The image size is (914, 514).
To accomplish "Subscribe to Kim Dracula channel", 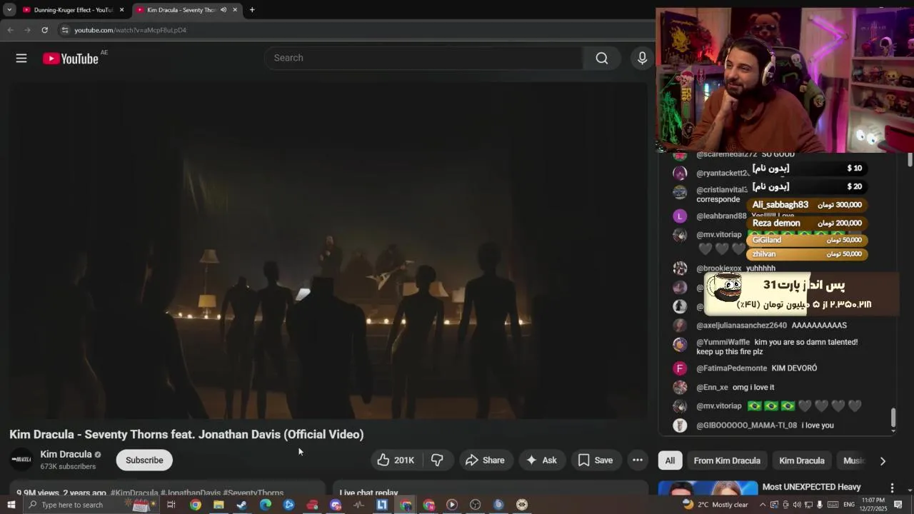I will pos(144,460).
